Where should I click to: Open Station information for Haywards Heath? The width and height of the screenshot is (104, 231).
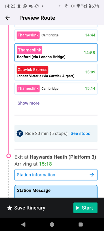click(56, 175)
